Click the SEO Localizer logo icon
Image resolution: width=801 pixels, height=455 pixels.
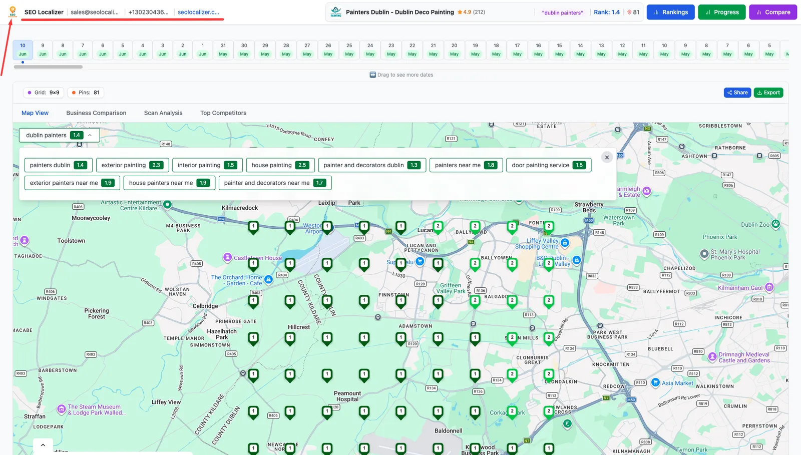coord(13,12)
